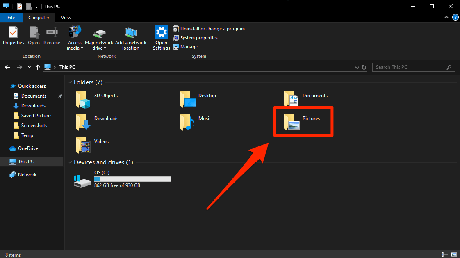Viewport: 460px width, 258px height.
Task: Open the File menu
Action: click(x=11, y=18)
